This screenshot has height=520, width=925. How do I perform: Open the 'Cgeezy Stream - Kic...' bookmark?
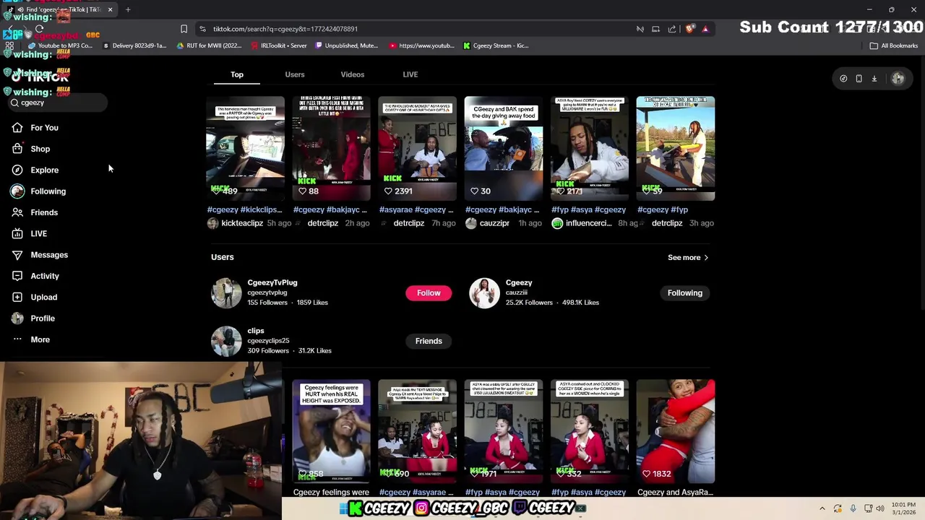click(x=496, y=45)
